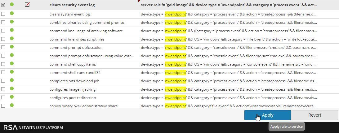Click status dot beside combines binaries using command prompt
The height and width of the screenshot is (133, 339).
[x=12, y=22]
